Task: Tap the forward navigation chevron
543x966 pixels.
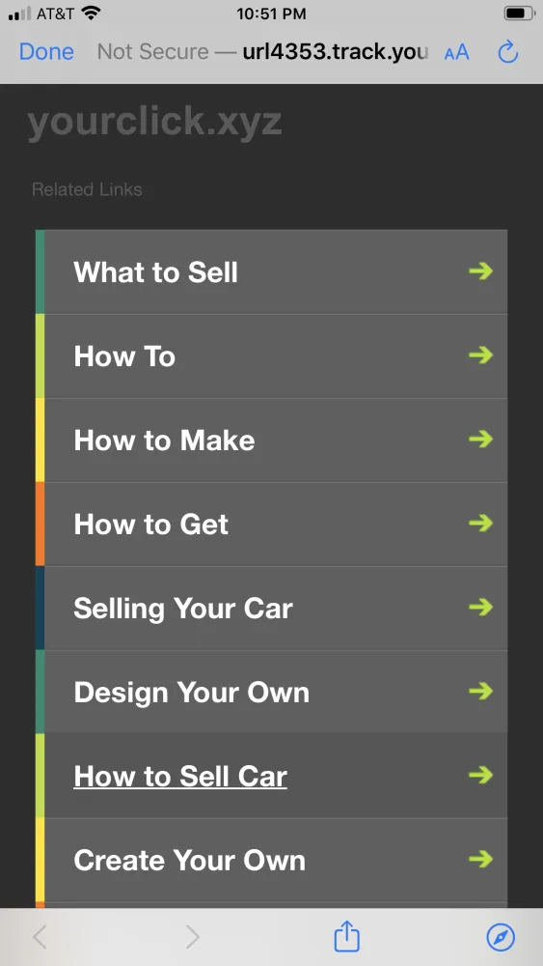Action: tap(193, 938)
